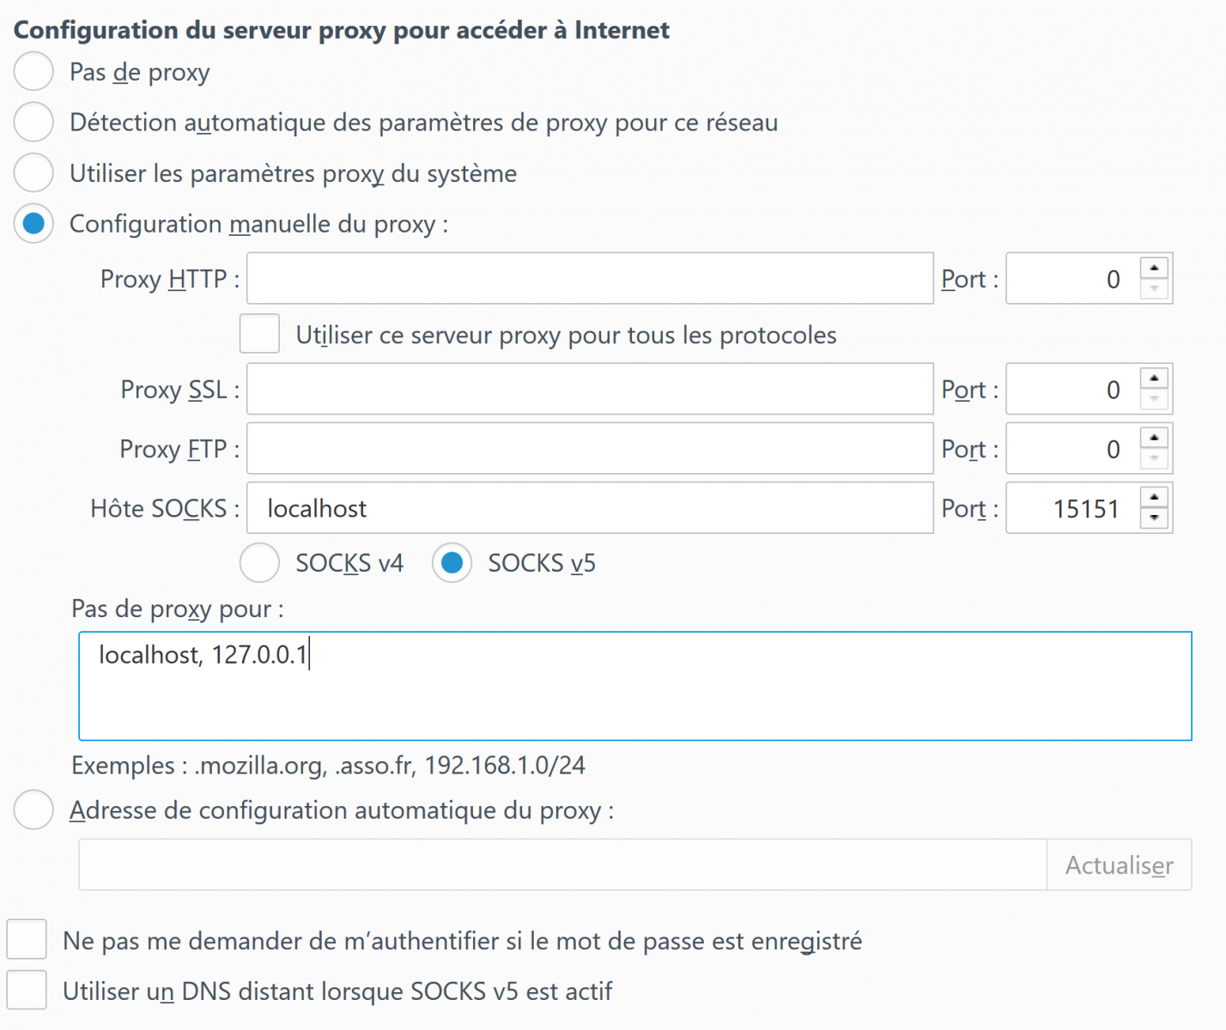This screenshot has width=1226, height=1030.
Task: Click the Hôte SOCKS field containing localhost
Action: (x=589, y=508)
